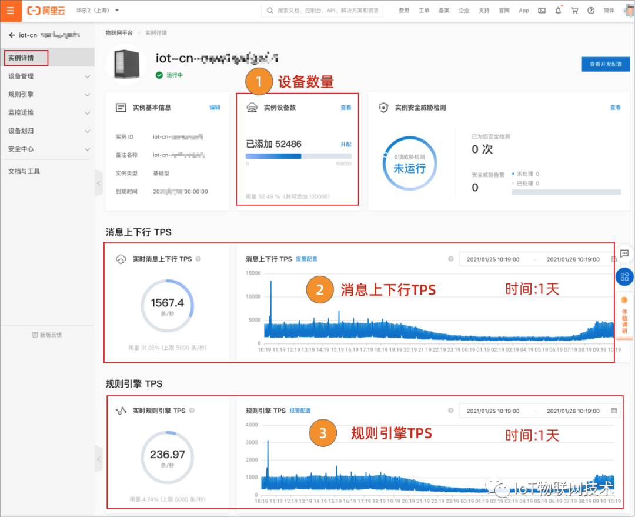Click the security alert progress bar
Screen dimensions: 635x517
(566, 192)
